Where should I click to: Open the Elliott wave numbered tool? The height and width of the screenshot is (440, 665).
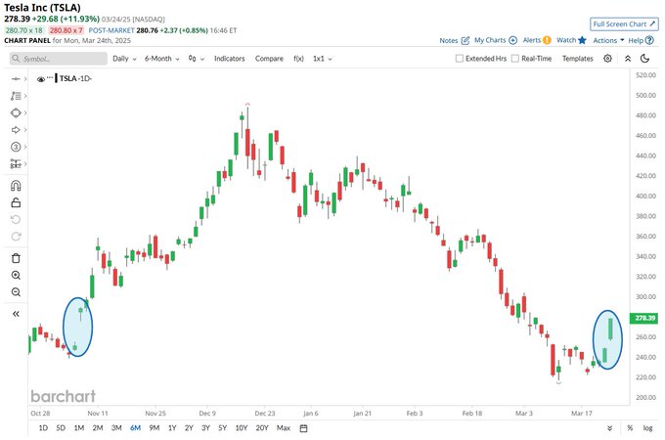16,147
